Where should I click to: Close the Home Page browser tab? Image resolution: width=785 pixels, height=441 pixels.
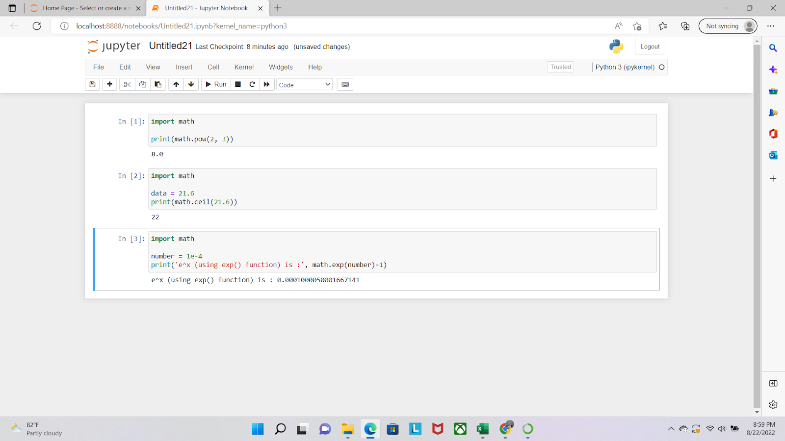pos(138,8)
